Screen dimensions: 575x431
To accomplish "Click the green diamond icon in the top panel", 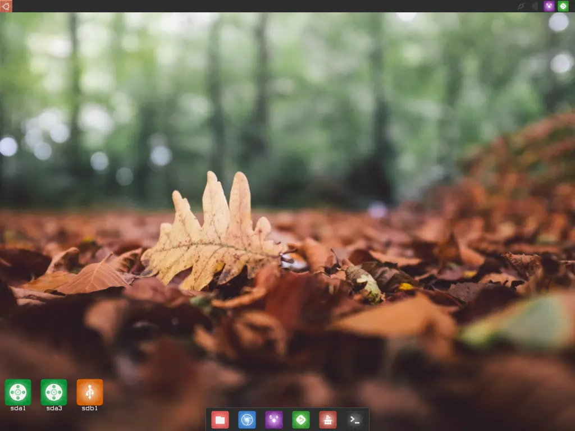I will [563, 6].
